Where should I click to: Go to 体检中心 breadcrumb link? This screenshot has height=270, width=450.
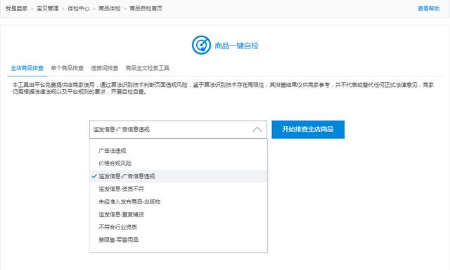click(x=79, y=8)
